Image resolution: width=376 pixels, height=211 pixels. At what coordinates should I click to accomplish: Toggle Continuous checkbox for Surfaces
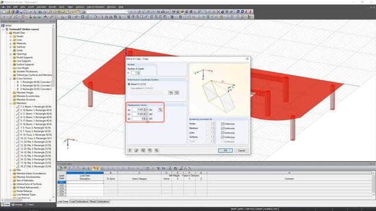pos(222,137)
